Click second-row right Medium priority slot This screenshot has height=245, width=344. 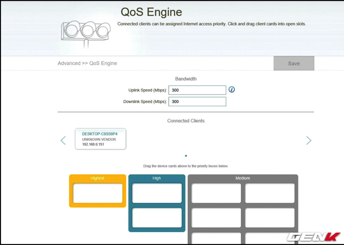pyautogui.click(x=270, y=218)
